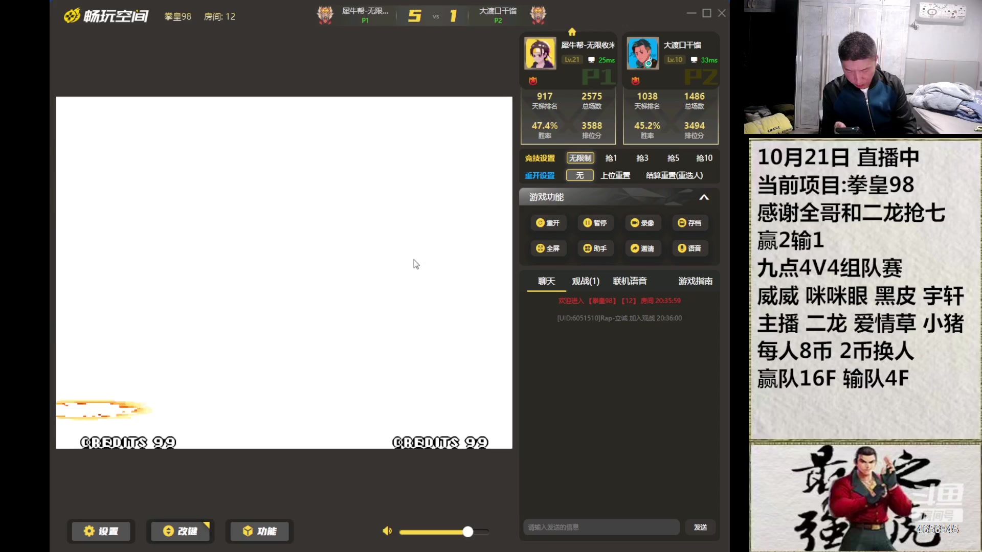
Task: Click the 畅玩空间 logo
Action: 106,16
